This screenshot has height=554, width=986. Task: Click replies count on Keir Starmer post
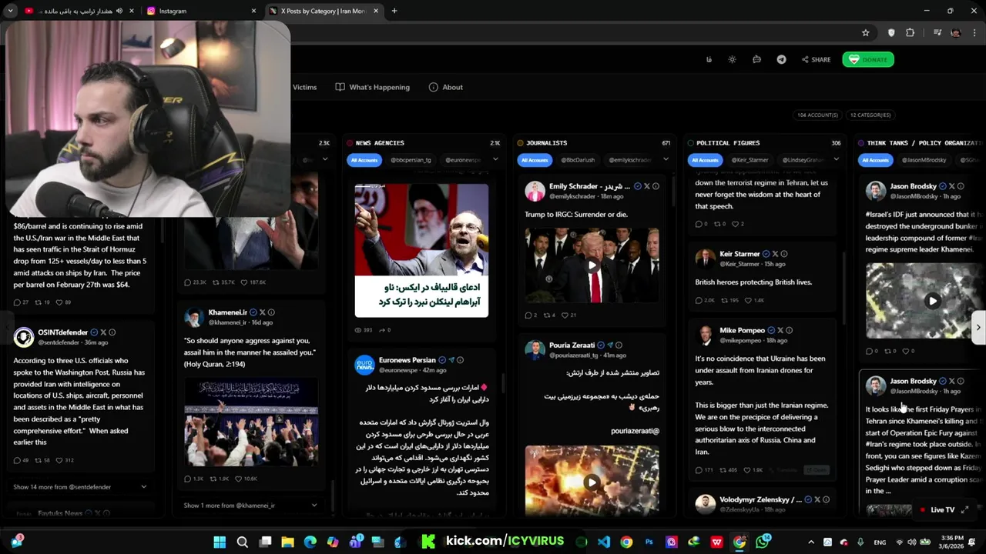pyautogui.click(x=705, y=300)
